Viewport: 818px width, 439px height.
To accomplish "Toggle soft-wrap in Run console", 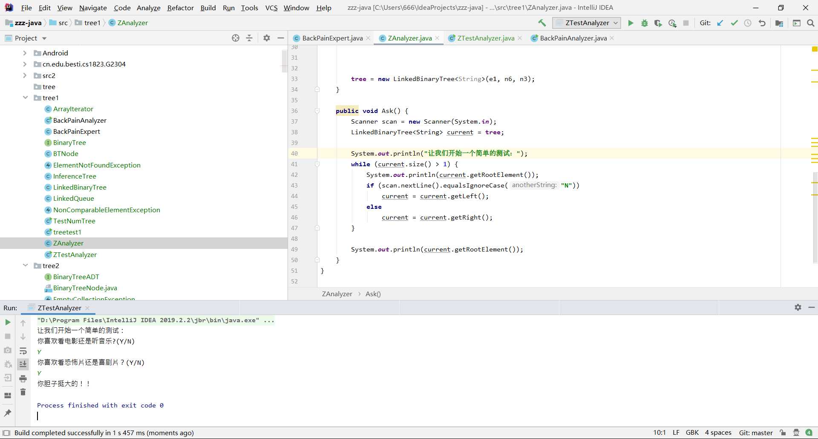I will pos(23,351).
